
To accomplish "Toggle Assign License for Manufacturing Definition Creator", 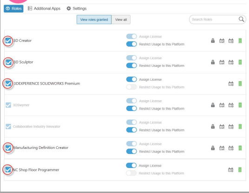I will (131, 144).
